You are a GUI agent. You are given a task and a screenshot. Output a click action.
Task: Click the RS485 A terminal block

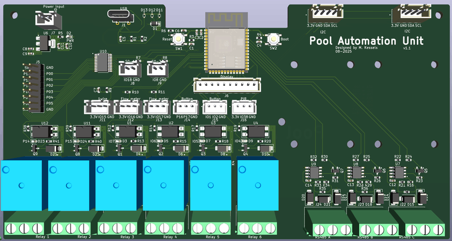329,224
